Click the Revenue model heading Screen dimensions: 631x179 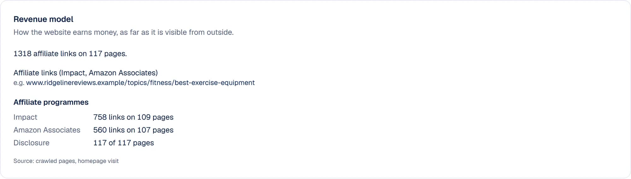(43, 19)
